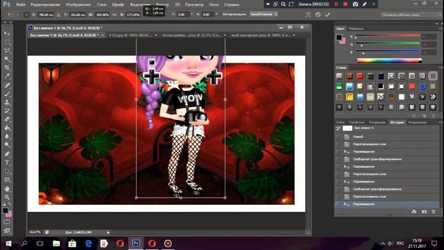Switch to the Образцы tab
This screenshot has height=250, width=444.
(356, 28)
